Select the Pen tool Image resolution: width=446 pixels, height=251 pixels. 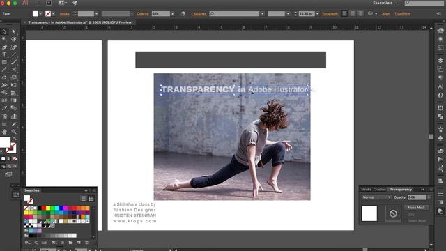[4, 47]
